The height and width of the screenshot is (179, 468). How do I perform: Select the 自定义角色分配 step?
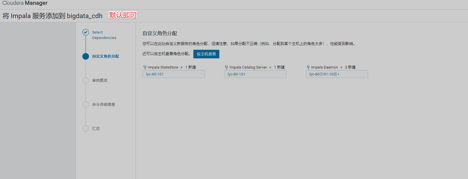tap(105, 56)
